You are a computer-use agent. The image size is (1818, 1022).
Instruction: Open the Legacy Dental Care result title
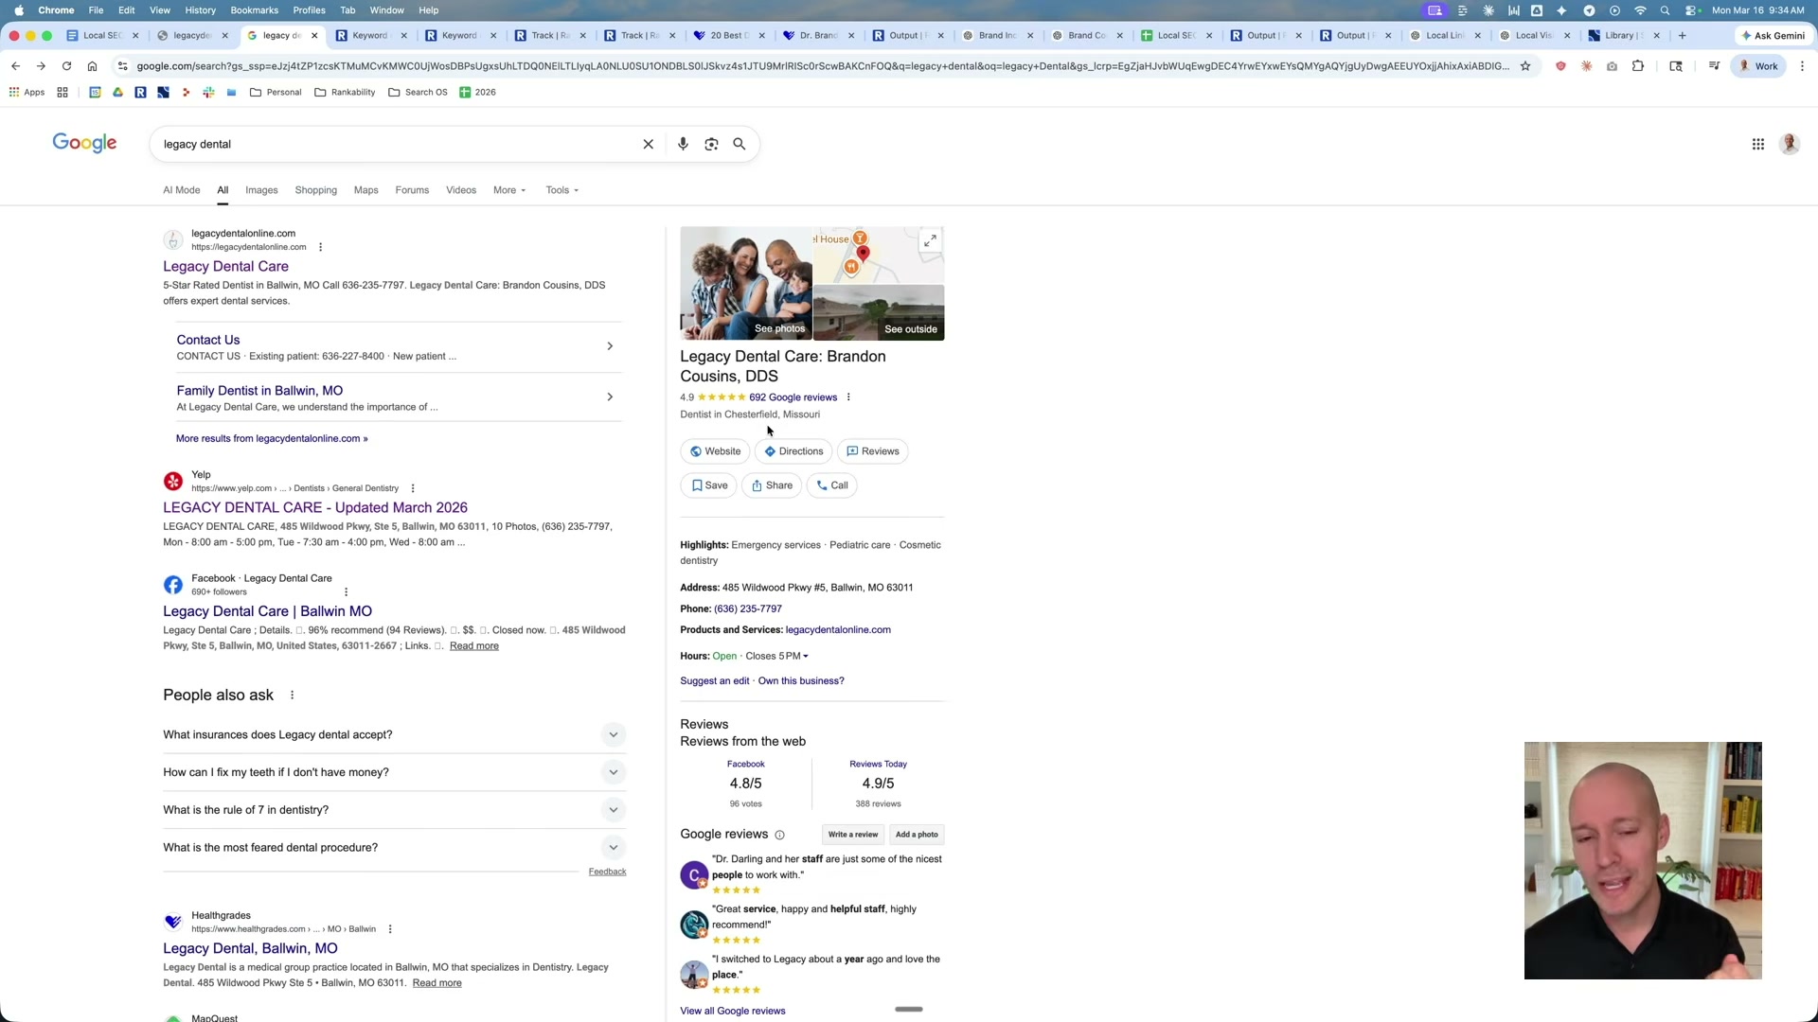tap(225, 267)
